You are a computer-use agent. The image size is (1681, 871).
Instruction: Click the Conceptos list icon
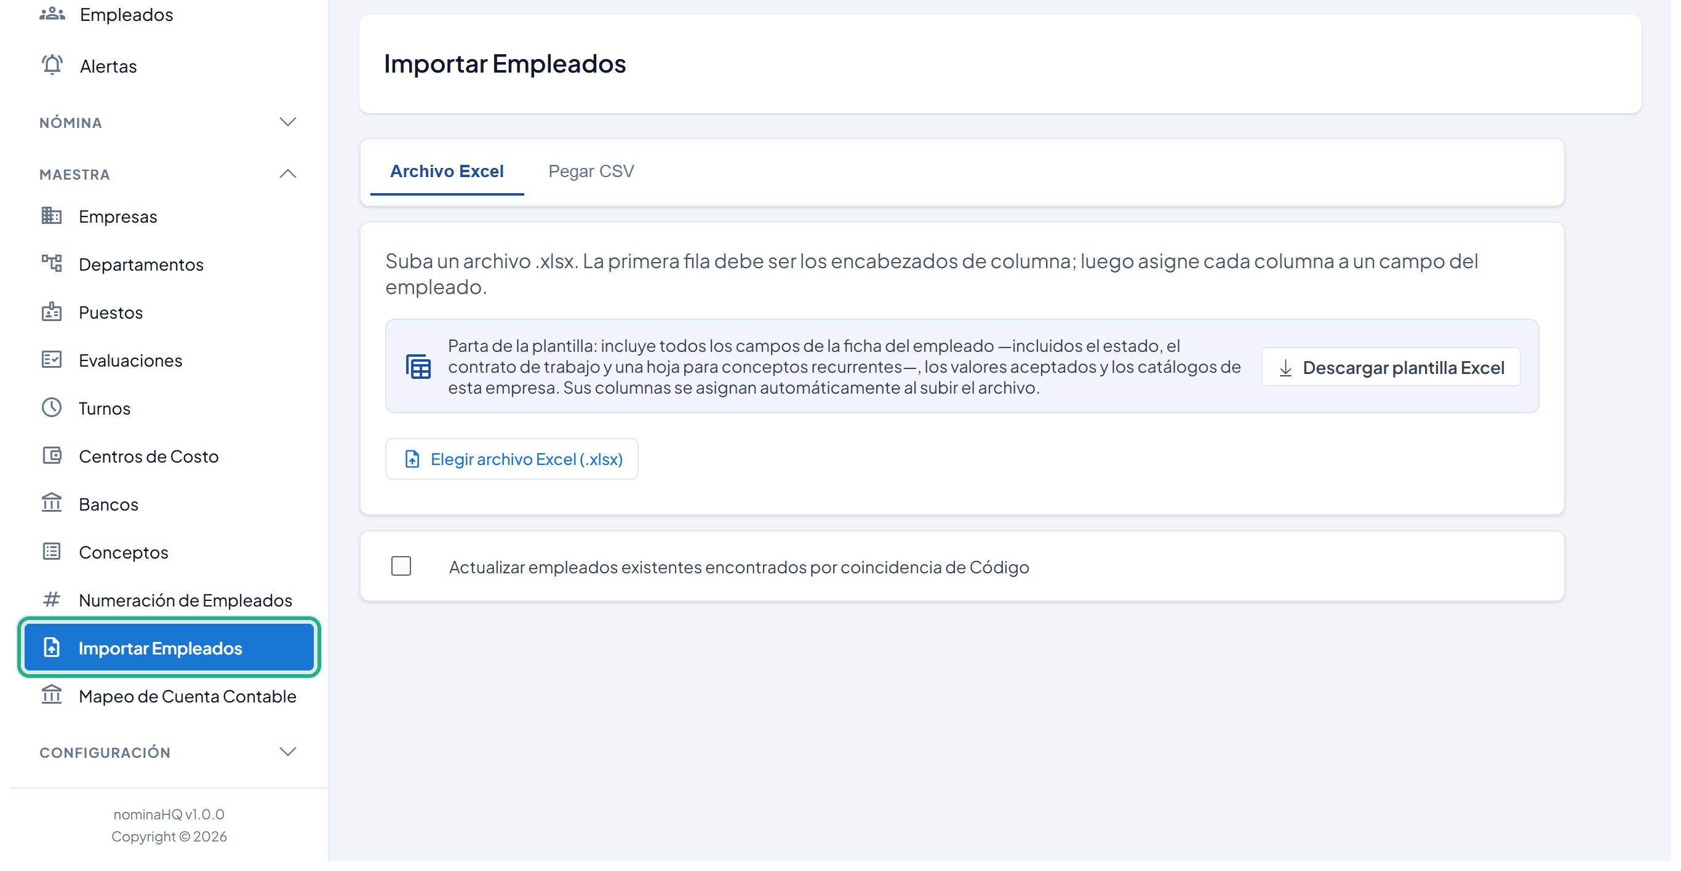[52, 555]
